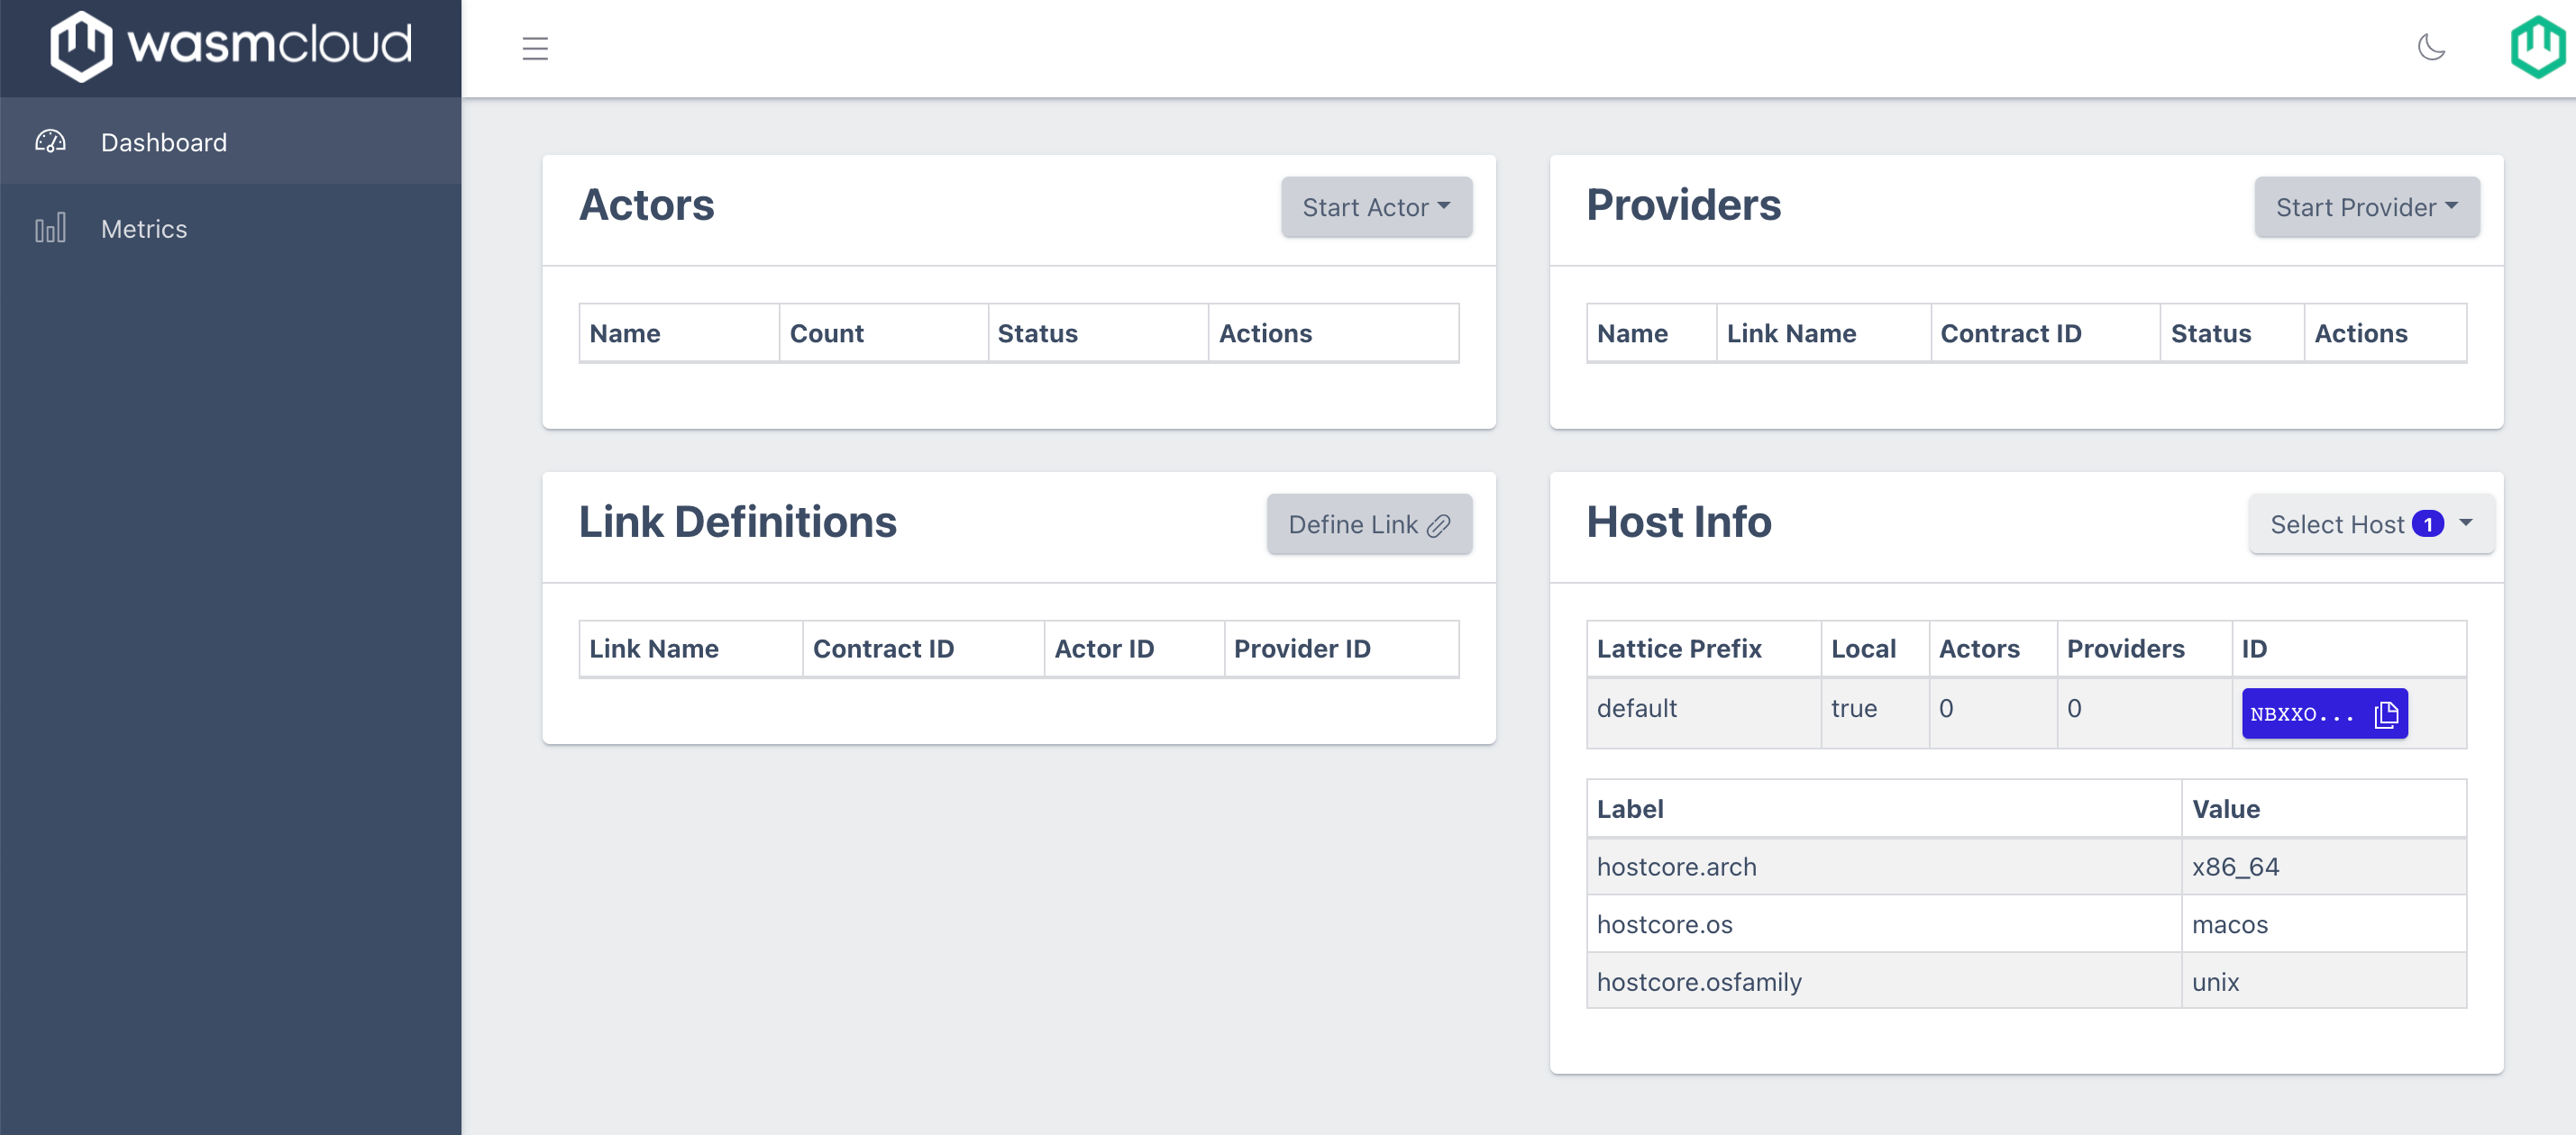Open the Select Host dropdown
This screenshot has height=1135, width=2576.
pyautogui.click(x=2371, y=523)
